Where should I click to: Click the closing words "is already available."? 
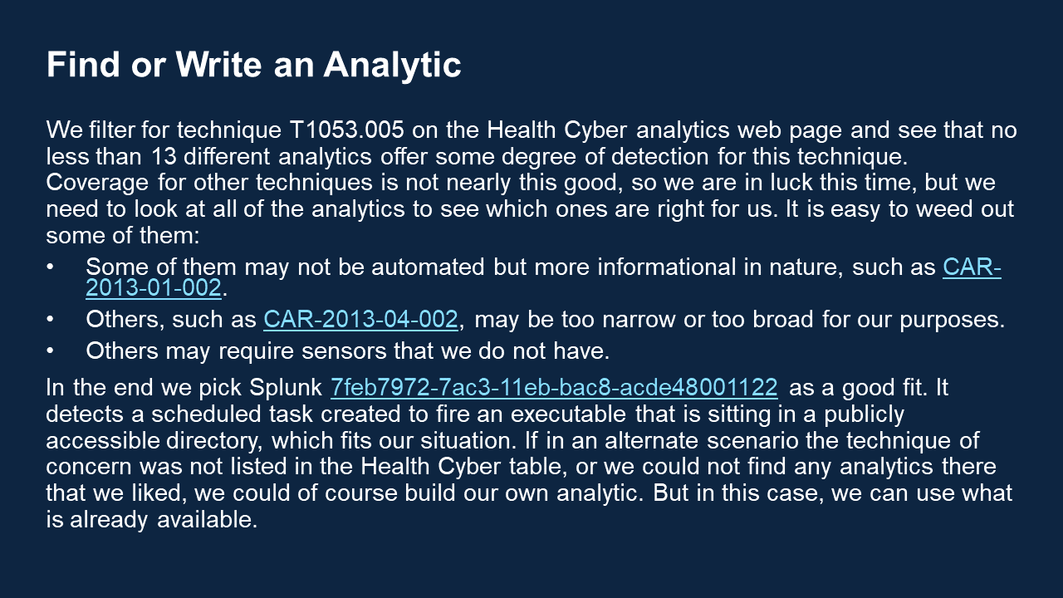tap(152, 520)
